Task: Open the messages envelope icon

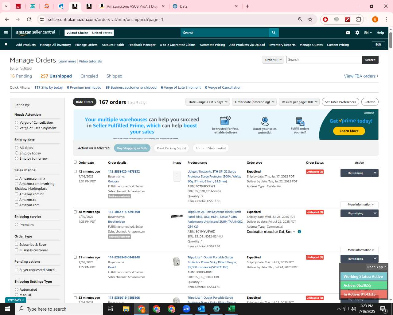Action: tap(348, 33)
